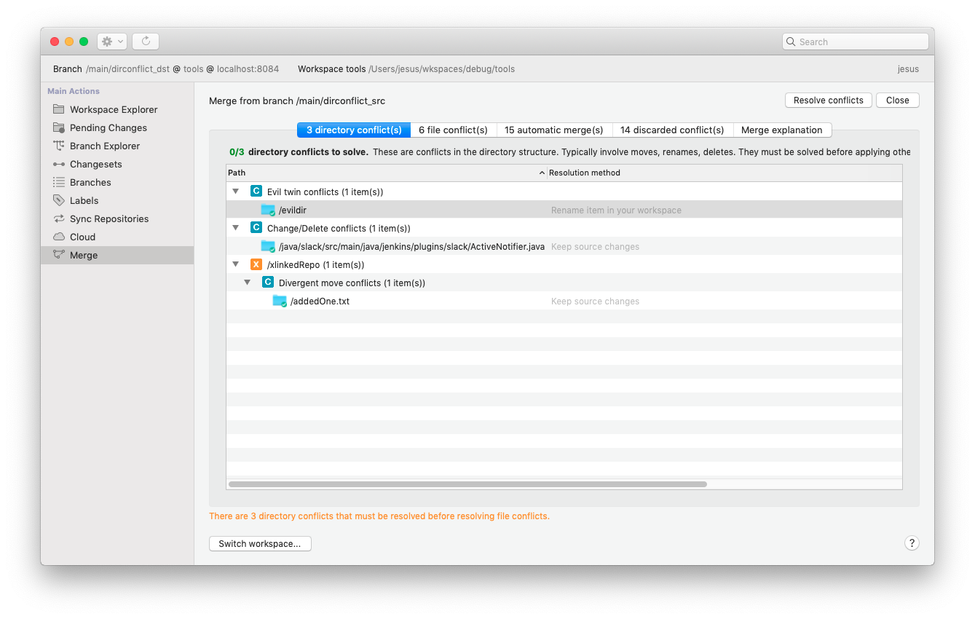
Task: Collapse the Divergent move conflicts group
Action: (x=247, y=282)
